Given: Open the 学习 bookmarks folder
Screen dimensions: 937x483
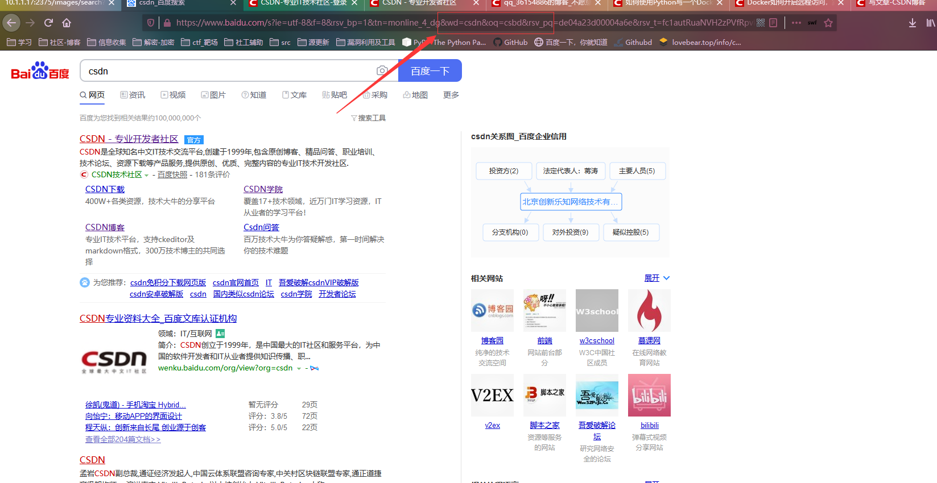Looking at the screenshot, I should 19,42.
